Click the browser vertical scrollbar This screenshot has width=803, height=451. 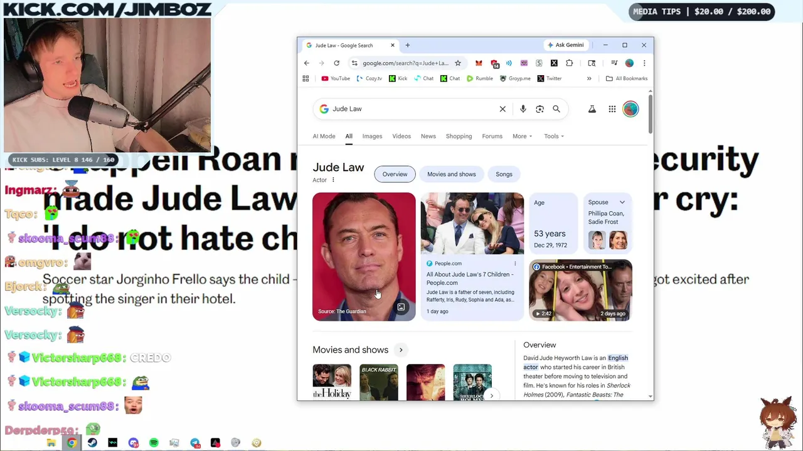(651, 113)
